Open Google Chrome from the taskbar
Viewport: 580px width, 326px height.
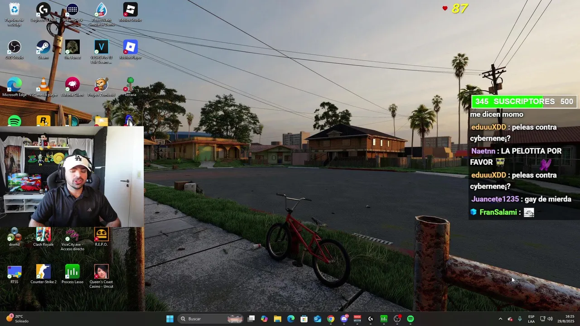click(x=331, y=319)
